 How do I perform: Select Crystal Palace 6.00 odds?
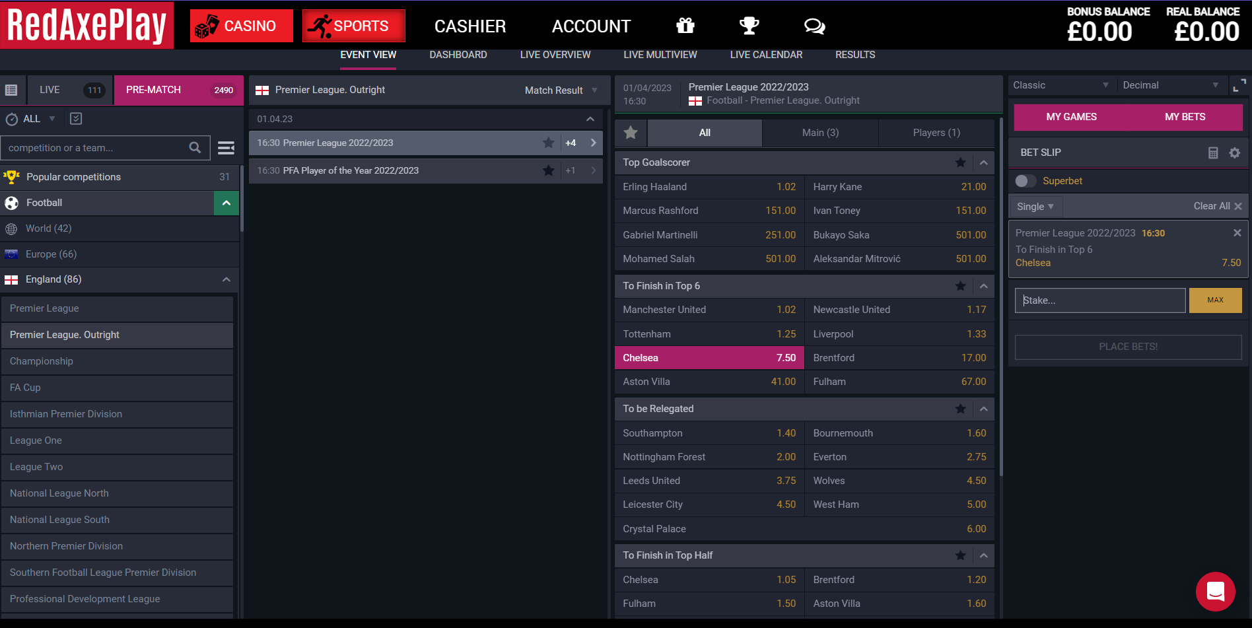click(804, 529)
